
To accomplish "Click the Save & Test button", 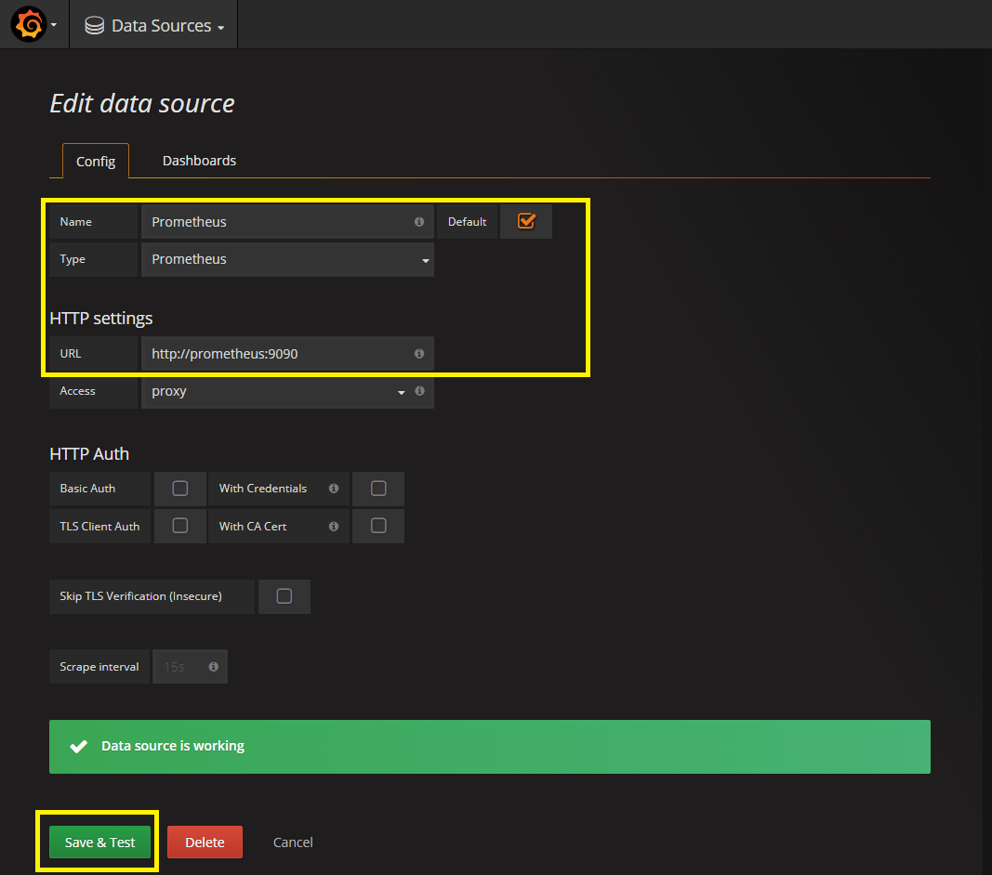I will (100, 842).
